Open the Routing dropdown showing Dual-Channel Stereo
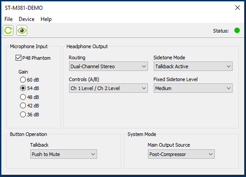This screenshot has height=177, width=246. pos(108,66)
